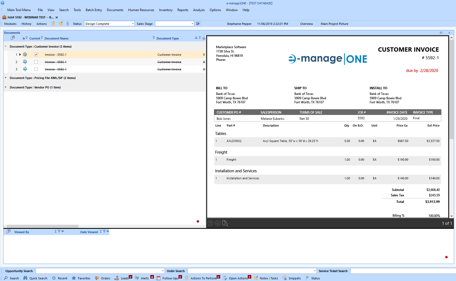This screenshot has height=281, width=456.
Task: Check Current checkbox on row 2 invoice
Action: click(36, 62)
